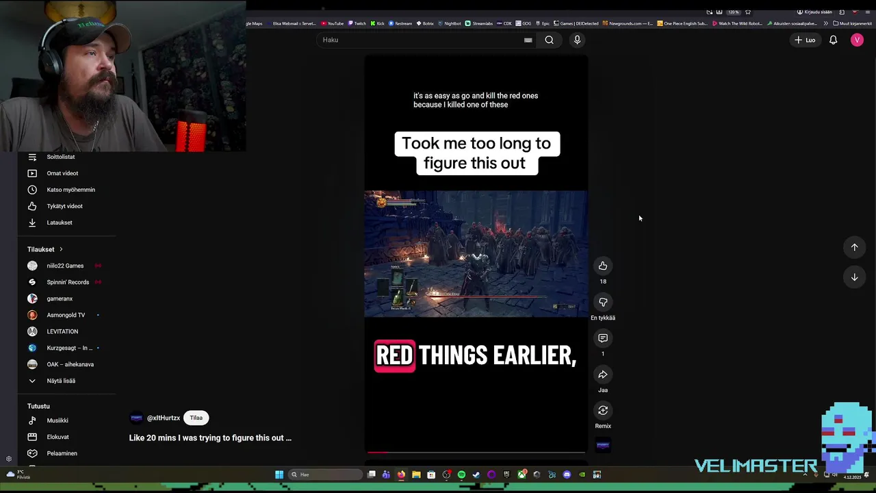The width and height of the screenshot is (876, 493).
Task: Show more bookmarks chevron
Action: [825, 23]
